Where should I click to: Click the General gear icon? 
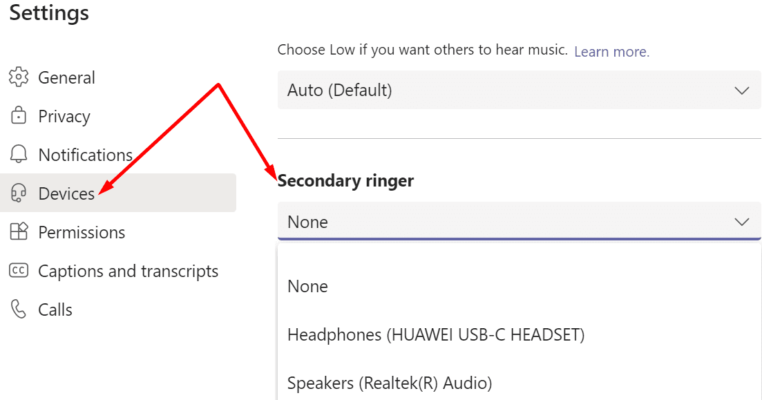(19, 77)
